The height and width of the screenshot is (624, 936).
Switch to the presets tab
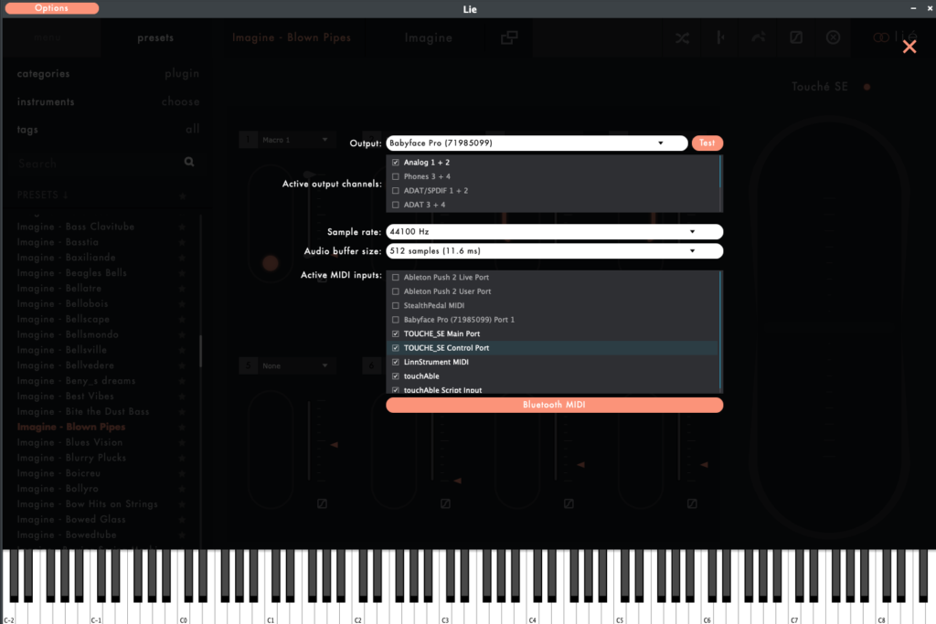(155, 38)
